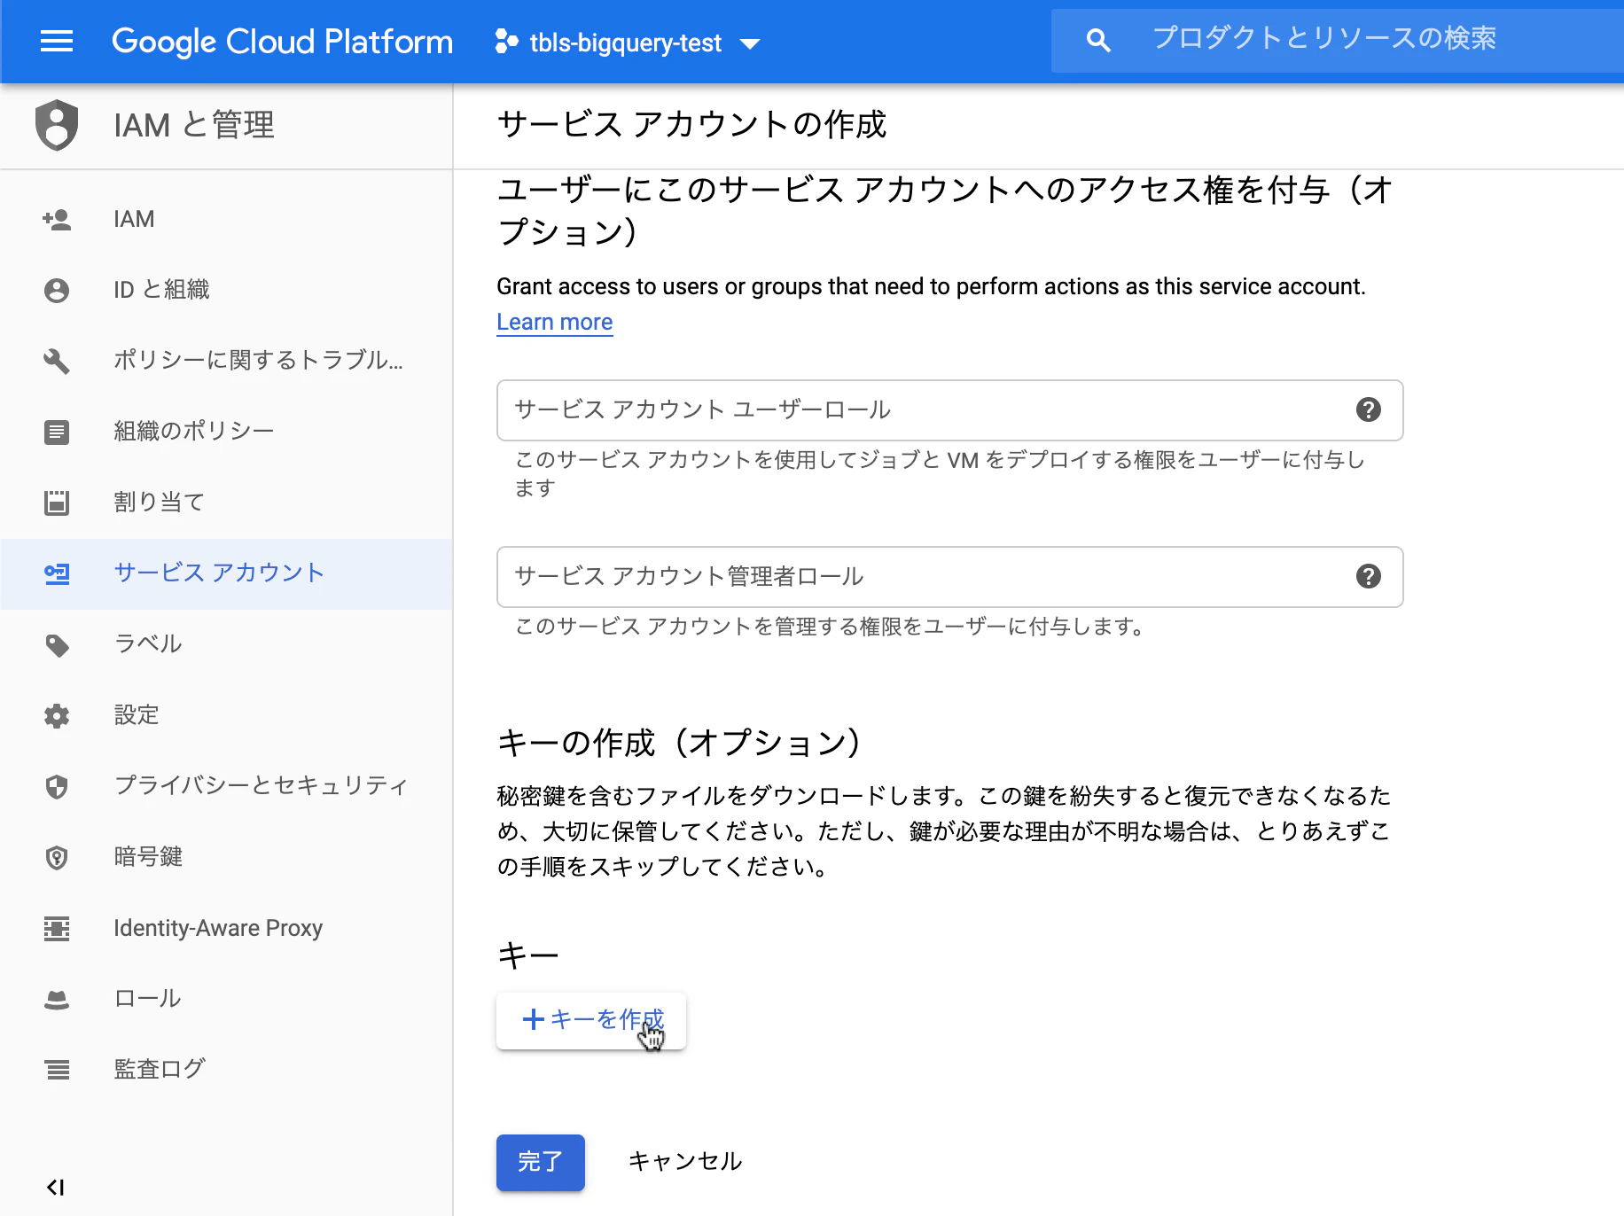Click the Google Cloud Platform logo text
Image resolution: width=1624 pixels, height=1216 pixels.
282,42
